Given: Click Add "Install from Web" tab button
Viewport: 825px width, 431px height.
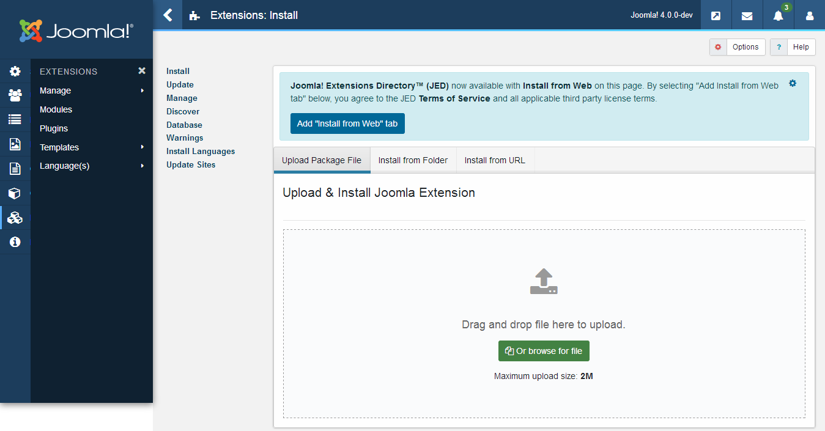Looking at the screenshot, I should click(347, 123).
